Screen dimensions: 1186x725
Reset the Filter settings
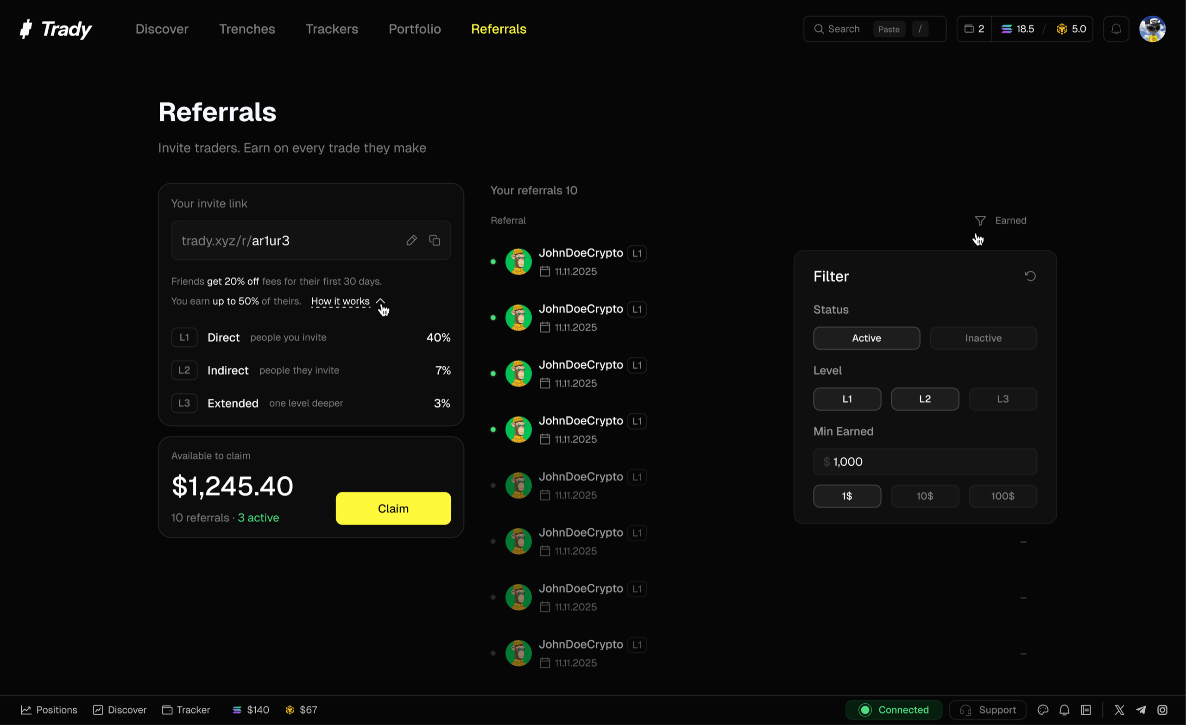(1030, 275)
